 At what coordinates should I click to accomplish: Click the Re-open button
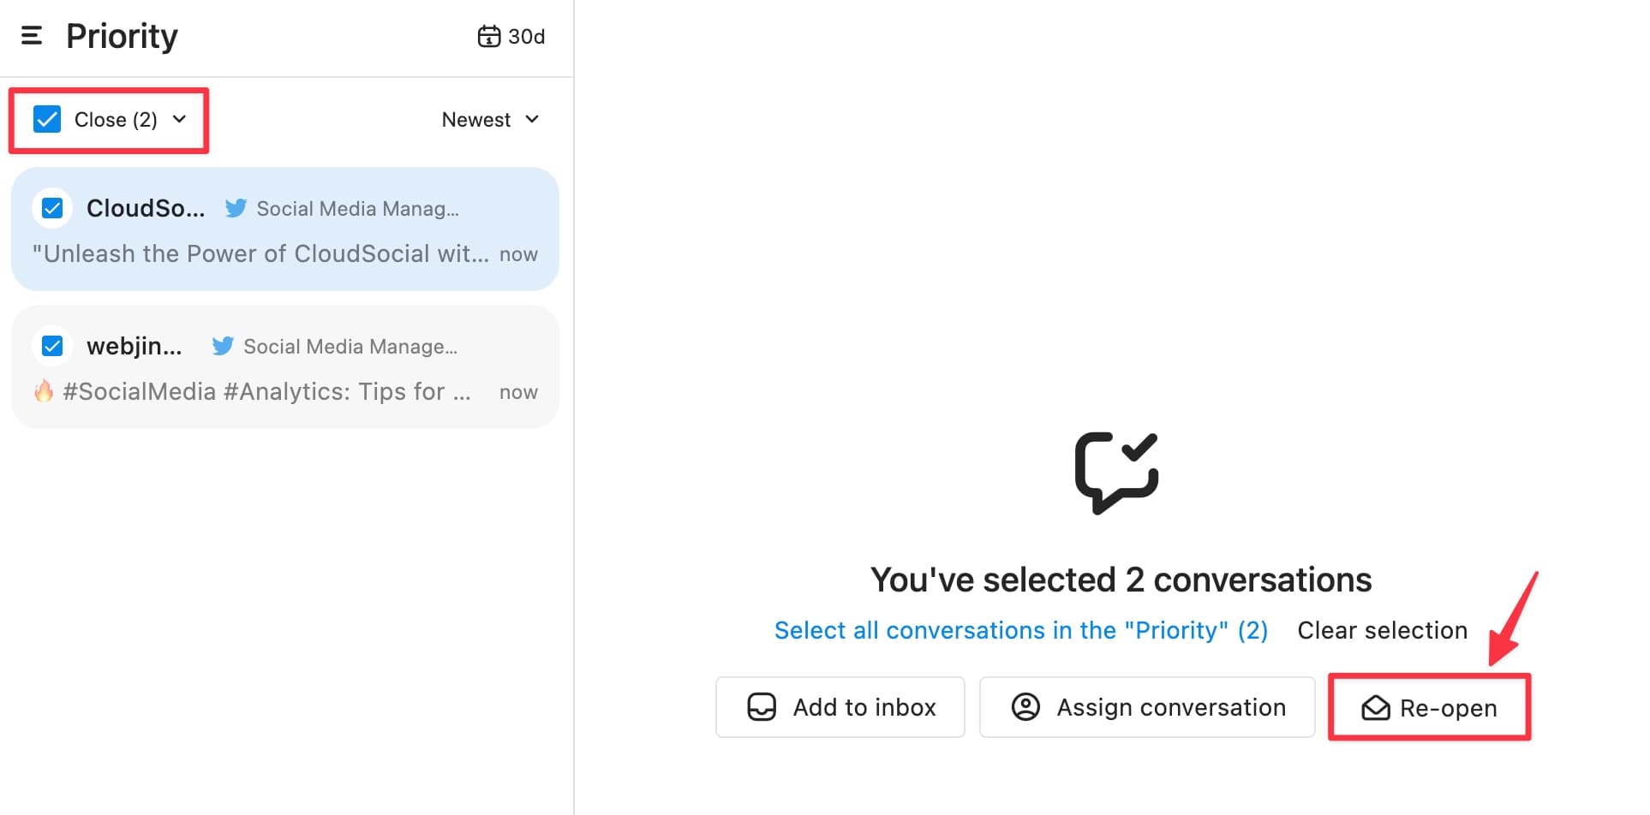[x=1429, y=707]
